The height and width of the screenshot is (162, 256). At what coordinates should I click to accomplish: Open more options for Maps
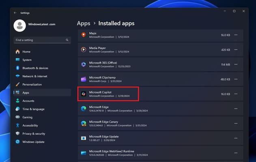click(236, 35)
